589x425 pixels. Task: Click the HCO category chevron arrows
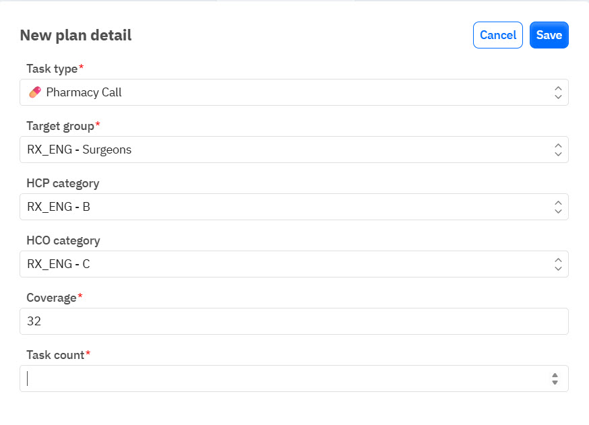click(x=557, y=264)
